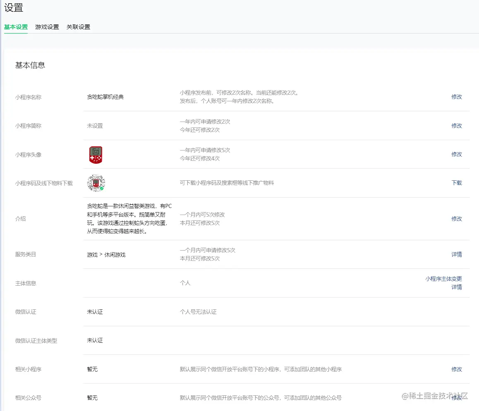Screen dimensions: 479x411
Task: Click 修改 in the 介绍 row
Action: click(x=457, y=219)
